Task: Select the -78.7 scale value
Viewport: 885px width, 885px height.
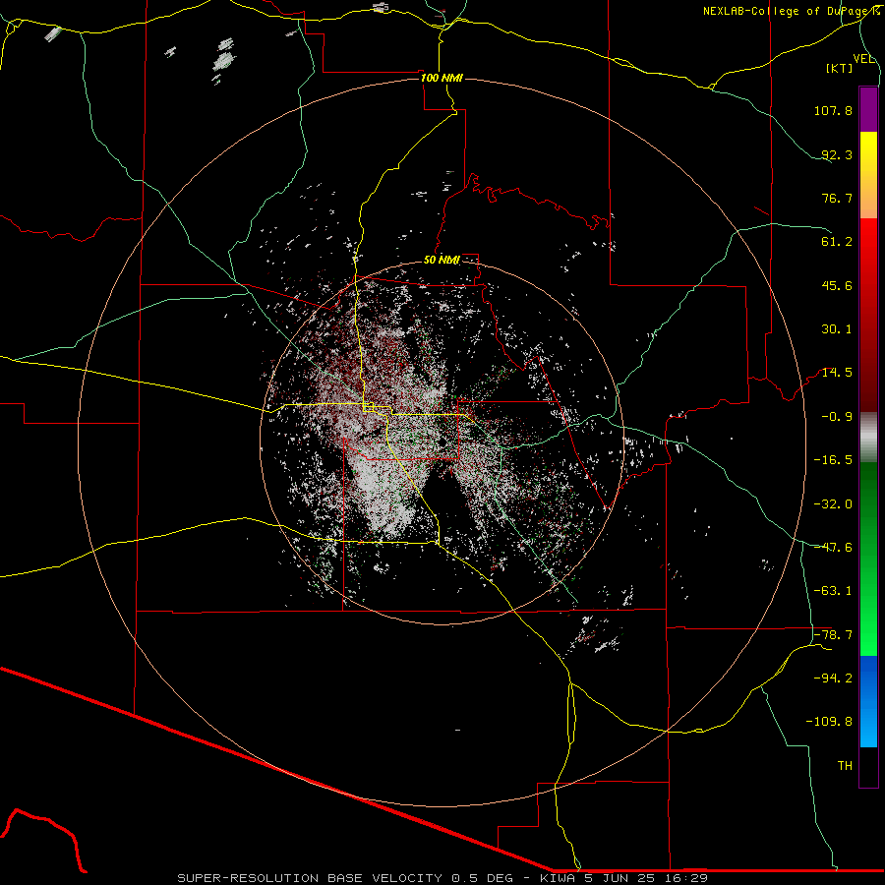Action: (833, 635)
